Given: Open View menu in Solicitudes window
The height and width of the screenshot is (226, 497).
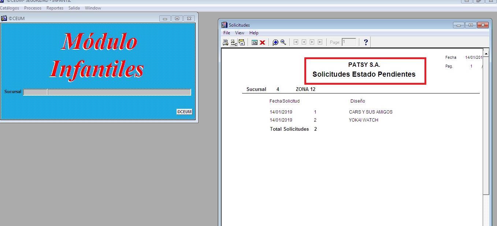Looking at the screenshot, I should (240, 33).
